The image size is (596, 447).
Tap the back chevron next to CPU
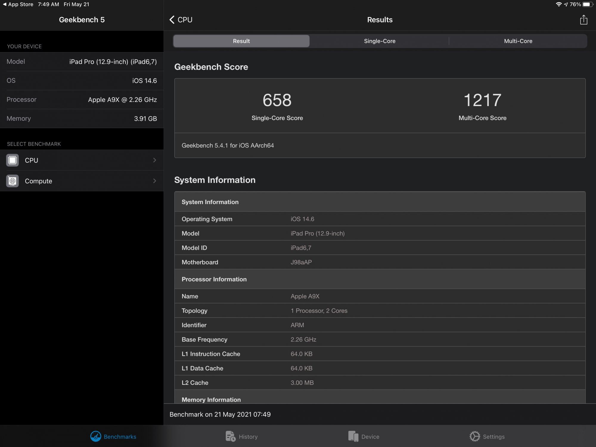coord(172,20)
